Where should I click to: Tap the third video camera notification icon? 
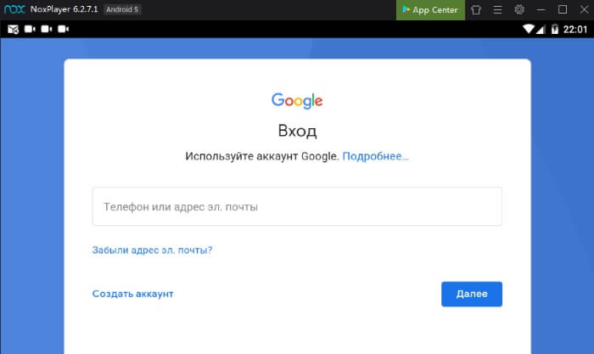click(x=63, y=29)
